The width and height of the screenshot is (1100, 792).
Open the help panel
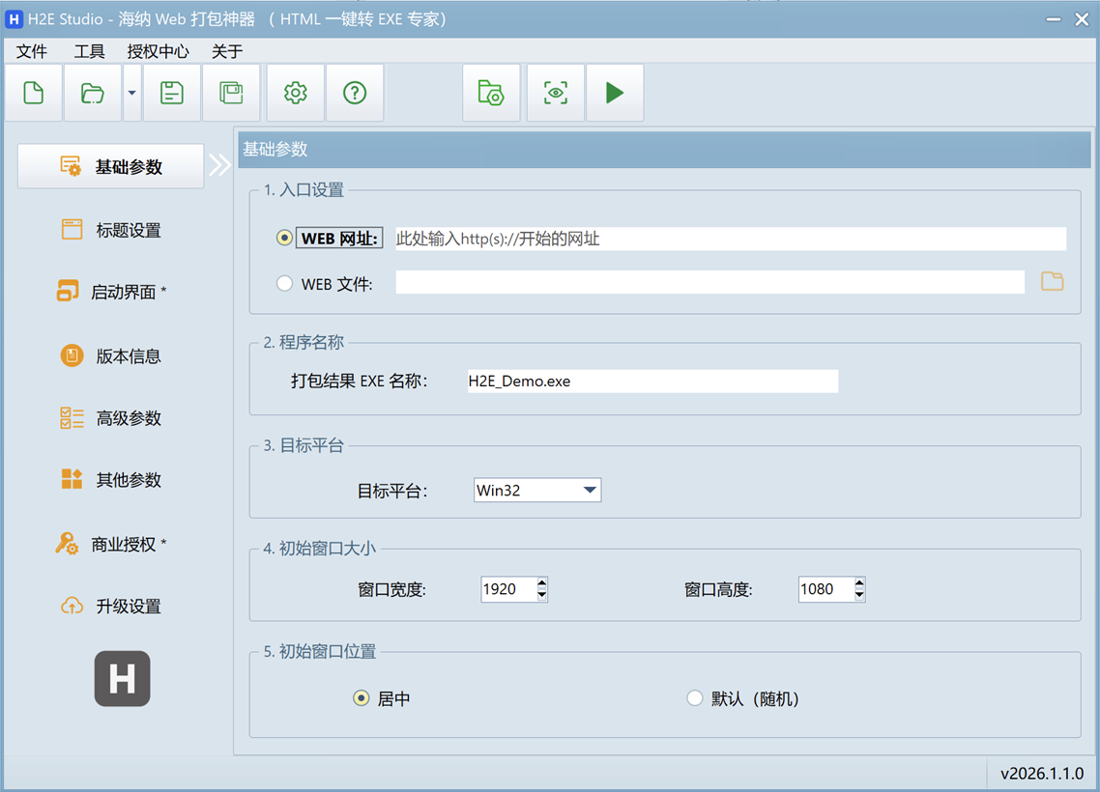355,92
